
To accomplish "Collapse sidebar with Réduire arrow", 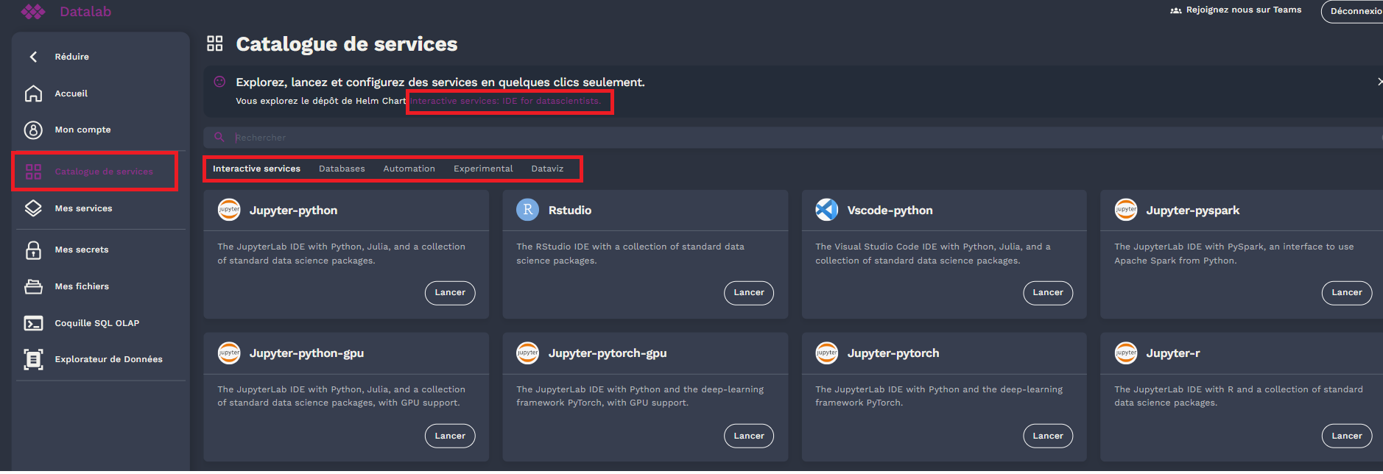I will tap(33, 57).
